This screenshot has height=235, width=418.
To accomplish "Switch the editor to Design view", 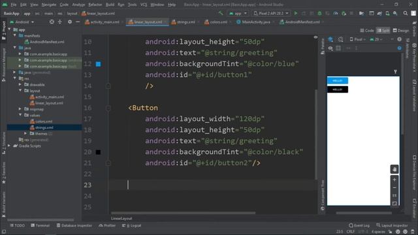I will pyautogui.click(x=401, y=31).
